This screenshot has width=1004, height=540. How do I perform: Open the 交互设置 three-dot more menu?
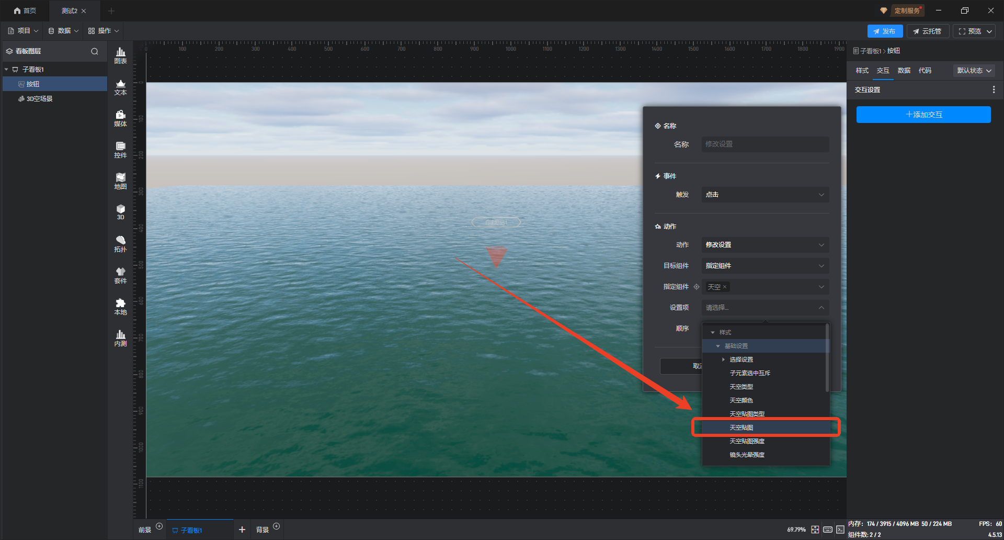click(994, 90)
